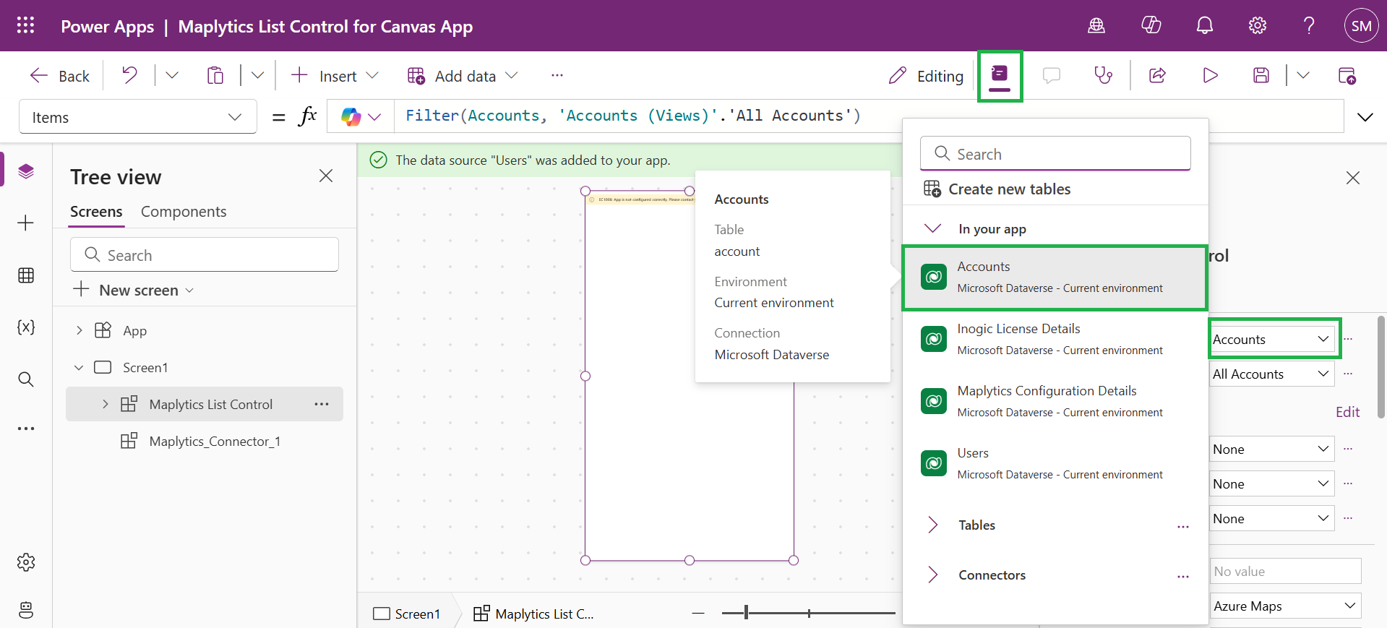Viewport: 1387px width, 628px height.
Task: Open the help question mark icon
Action: pos(1309,26)
